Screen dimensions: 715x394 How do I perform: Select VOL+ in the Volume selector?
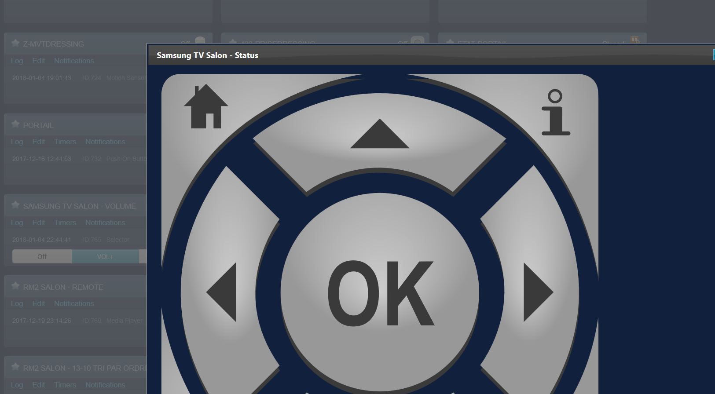pos(105,256)
